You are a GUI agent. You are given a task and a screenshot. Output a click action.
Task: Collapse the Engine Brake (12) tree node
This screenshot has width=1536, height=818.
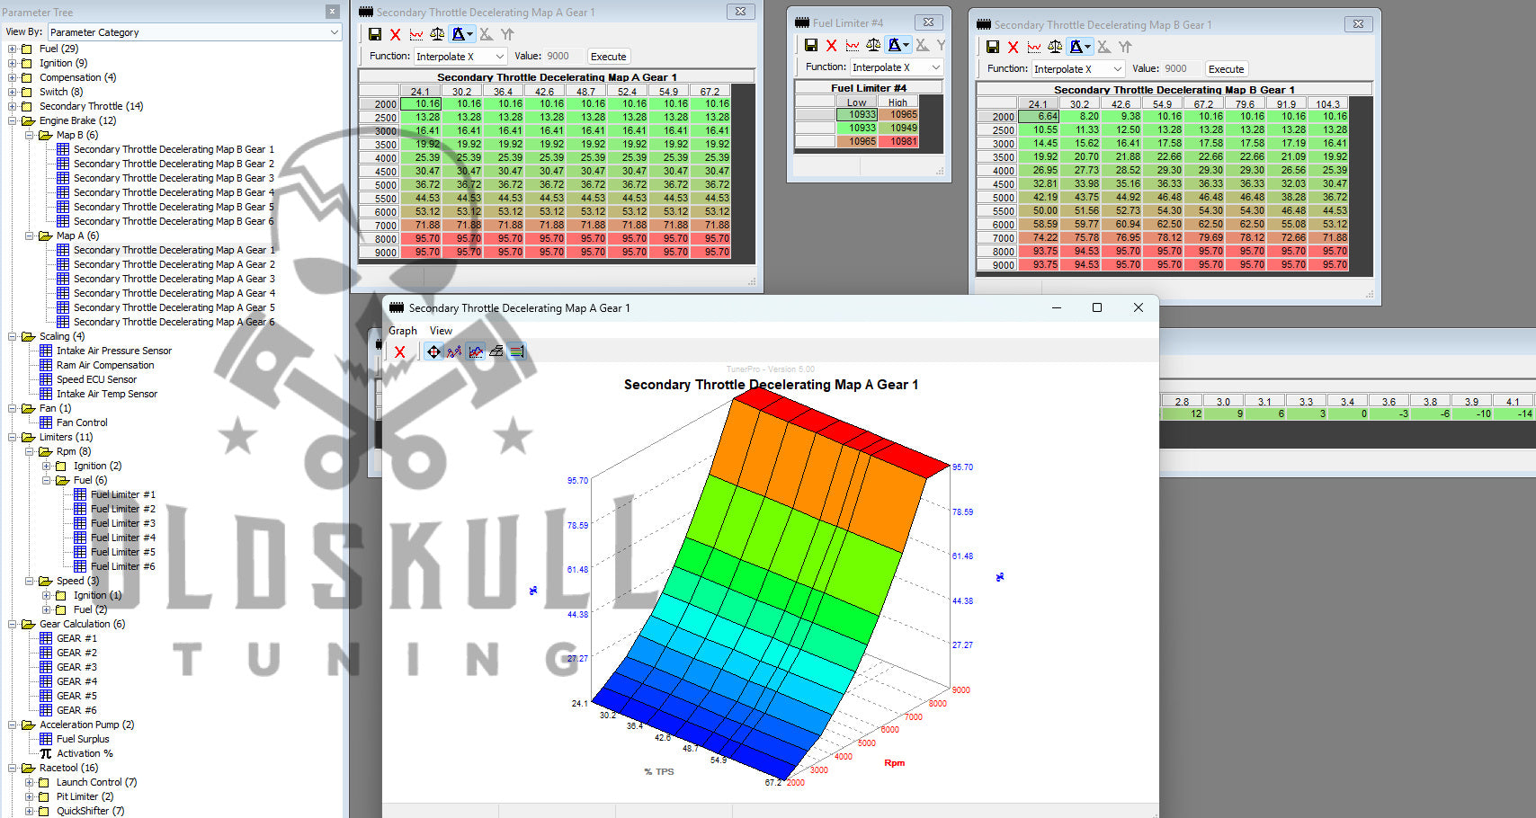(x=13, y=120)
